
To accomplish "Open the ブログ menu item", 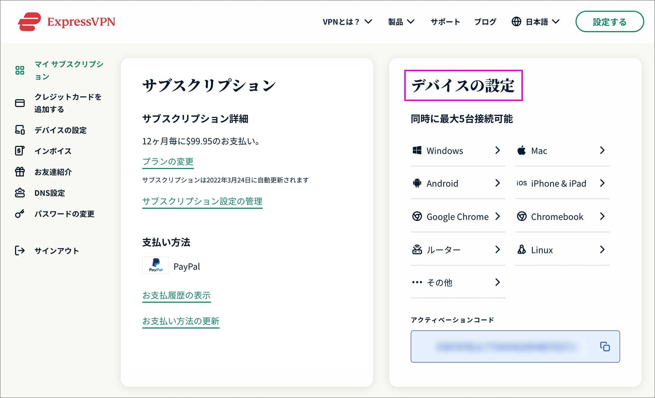I will click(485, 22).
